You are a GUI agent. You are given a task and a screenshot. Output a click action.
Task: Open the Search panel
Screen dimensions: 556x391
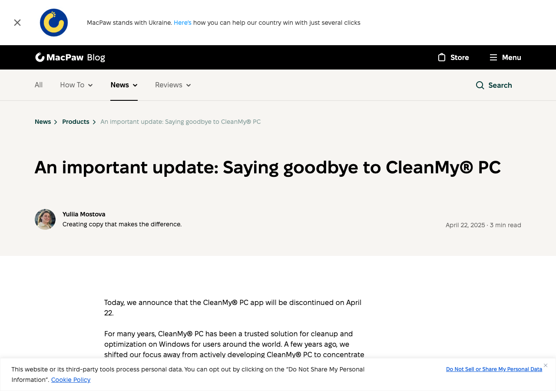[x=493, y=85]
